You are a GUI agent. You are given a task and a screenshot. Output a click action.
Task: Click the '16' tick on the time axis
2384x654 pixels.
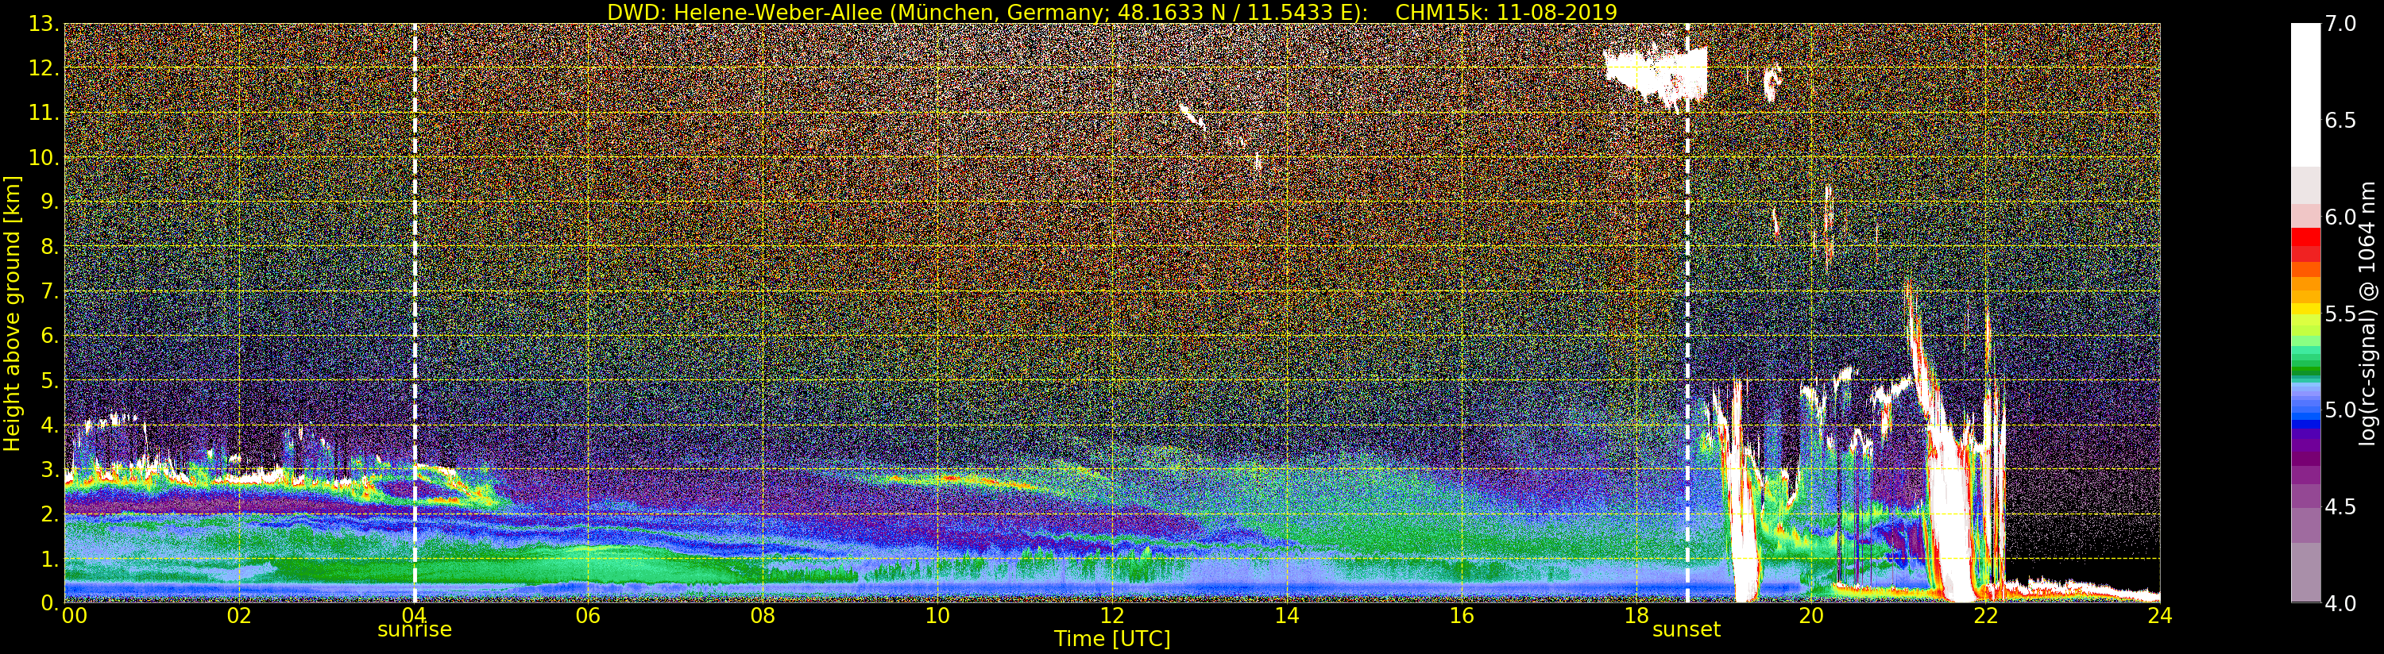click(x=1462, y=615)
